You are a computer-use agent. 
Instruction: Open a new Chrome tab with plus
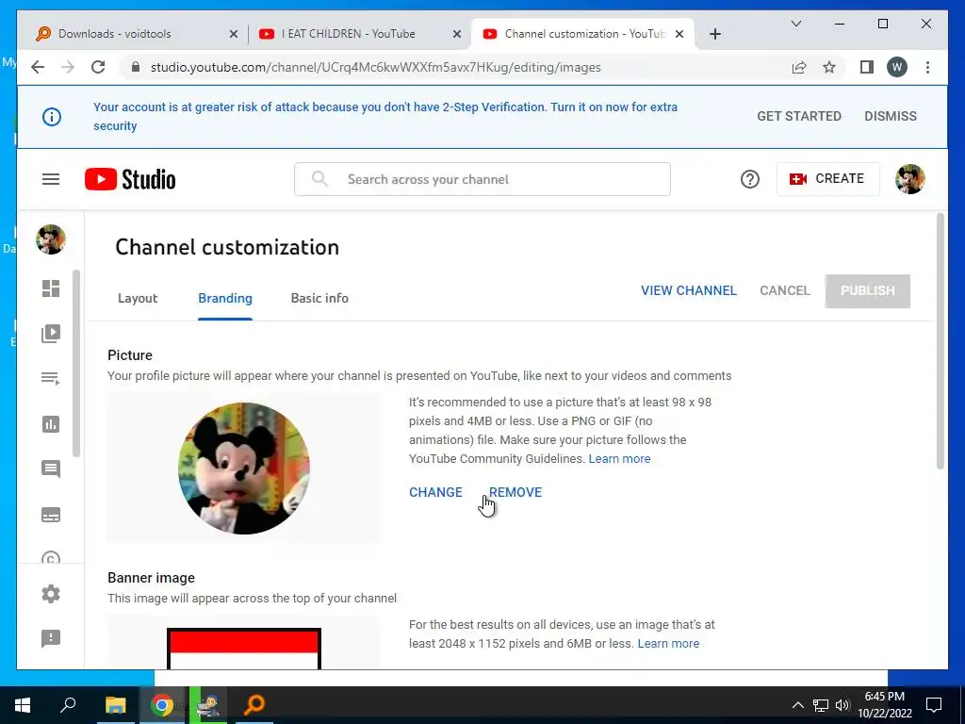pyautogui.click(x=714, y=34)
